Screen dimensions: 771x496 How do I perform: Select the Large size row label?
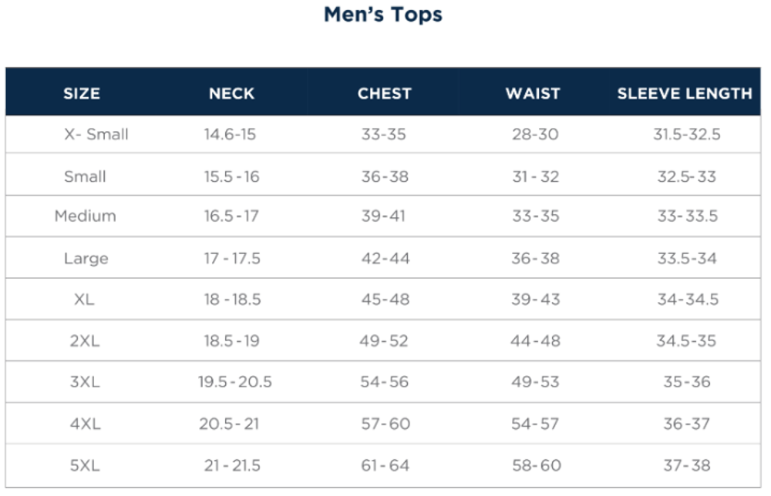click(x=86, y=259)
